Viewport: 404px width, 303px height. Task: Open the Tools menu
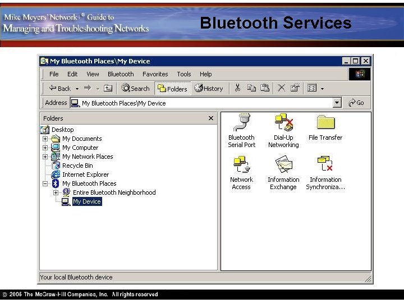[x=184, y=74]
